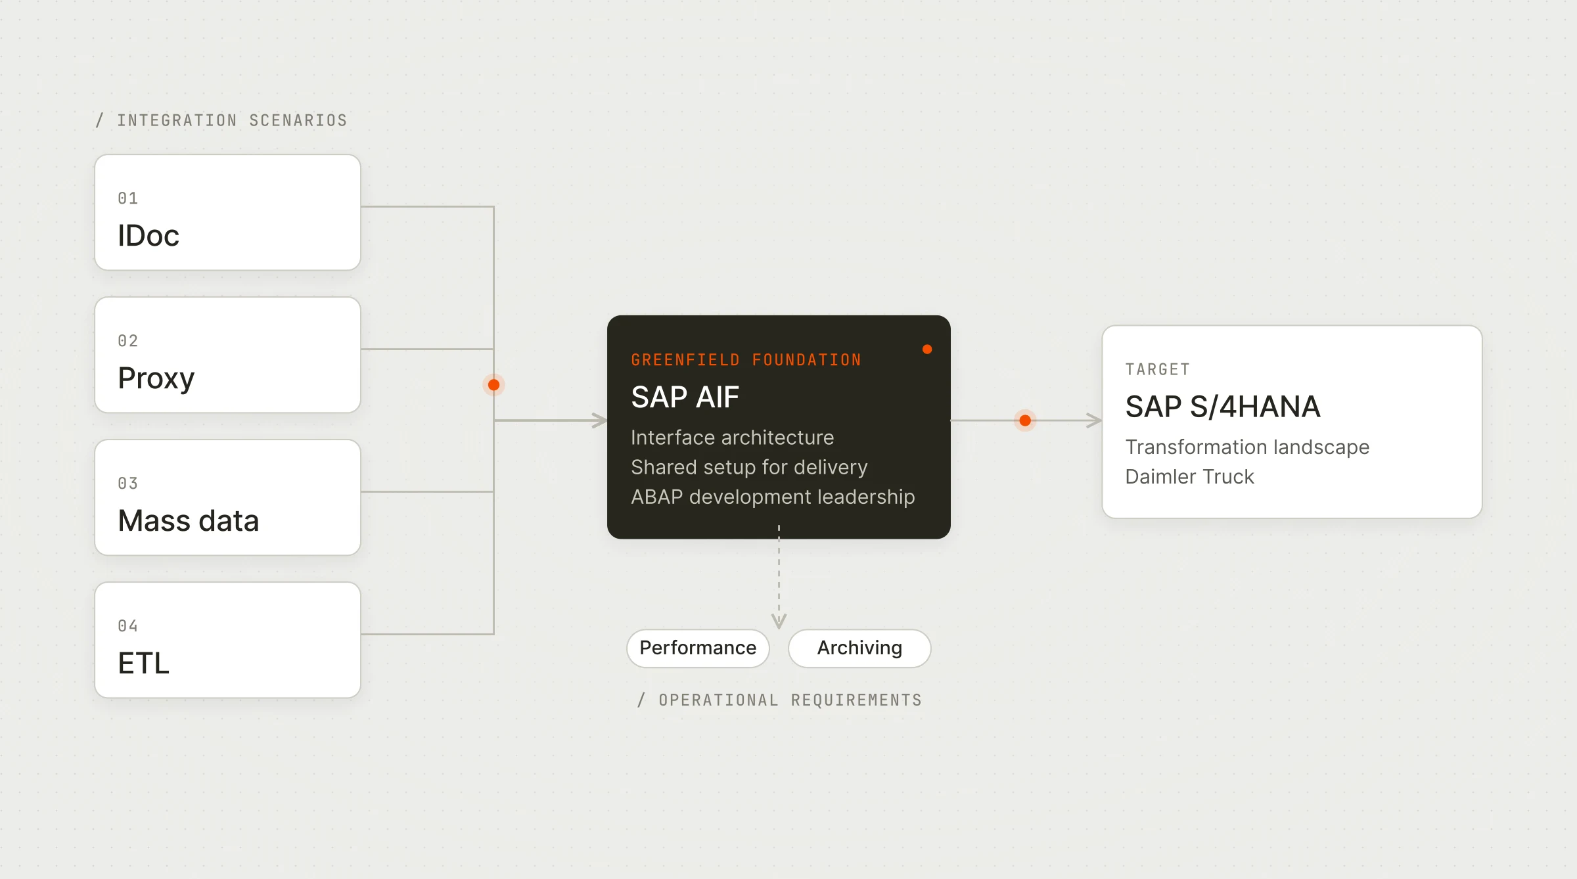
Task: Click the ABAP development leadership line
Action: (773, 497)
